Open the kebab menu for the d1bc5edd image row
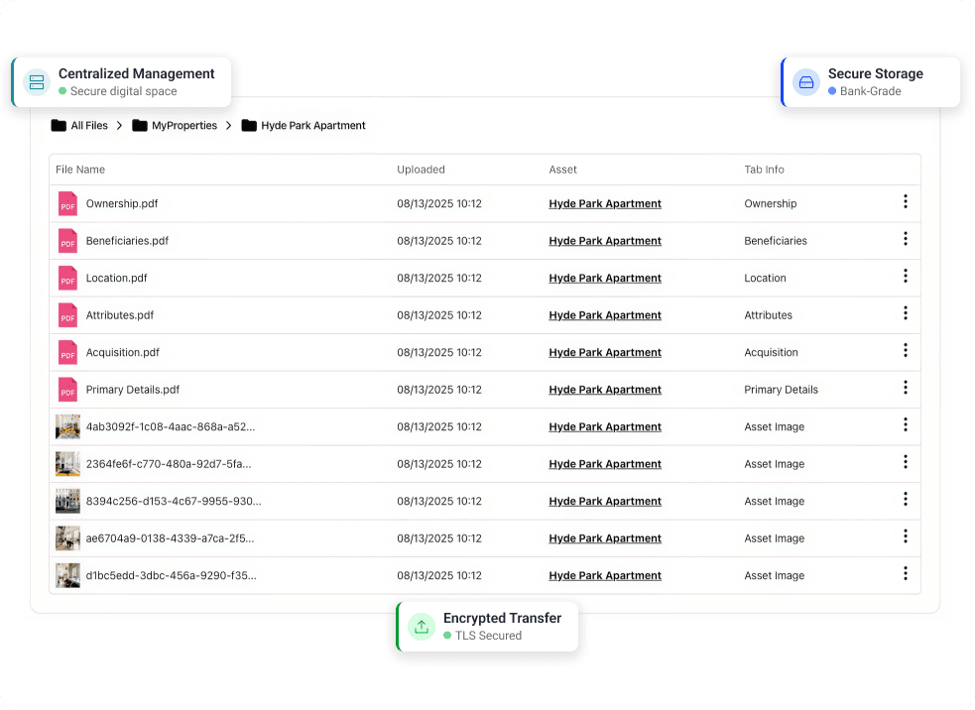The image size is (975, 710). [x=905, y=573]
